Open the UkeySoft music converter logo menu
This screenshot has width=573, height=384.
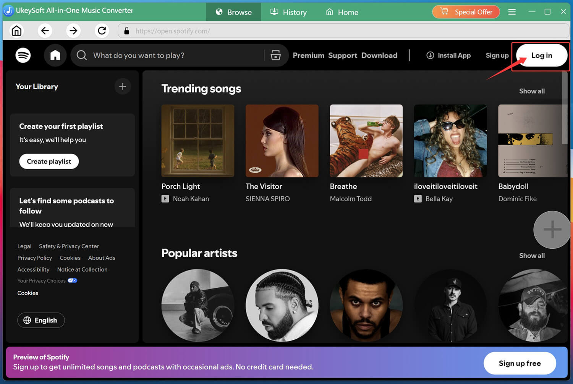[x=8, y=11]
